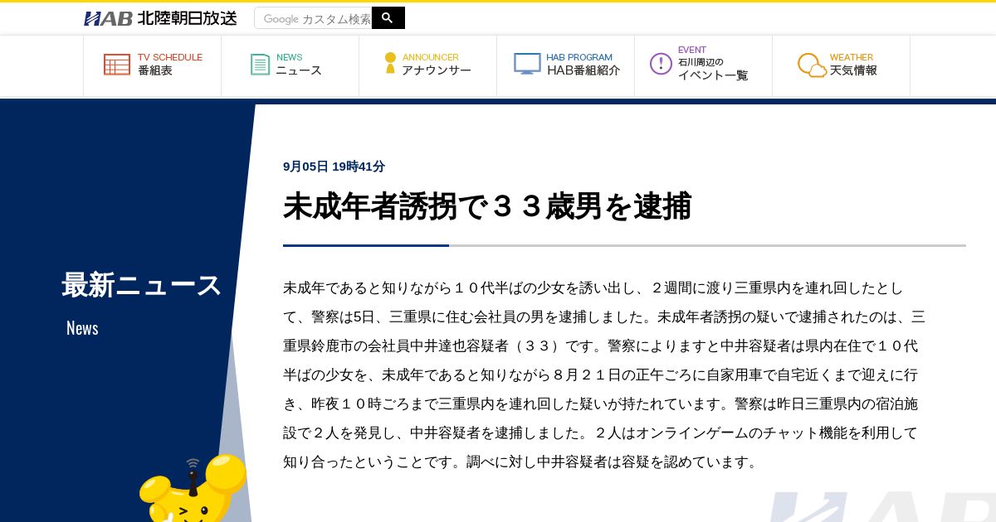996x522 pixels.
Task: Click the weather cloud icon
Action: coord(812,65)
